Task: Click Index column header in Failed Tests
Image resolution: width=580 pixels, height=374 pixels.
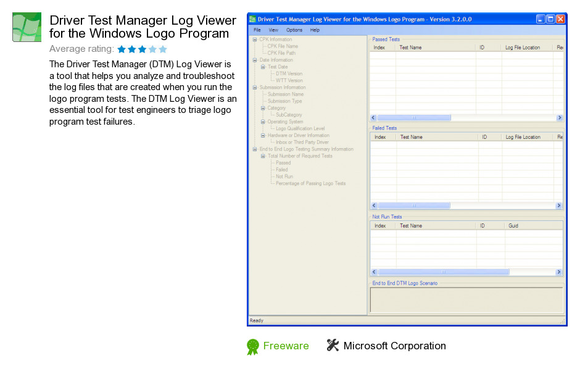Action: [x=384, y=137]
